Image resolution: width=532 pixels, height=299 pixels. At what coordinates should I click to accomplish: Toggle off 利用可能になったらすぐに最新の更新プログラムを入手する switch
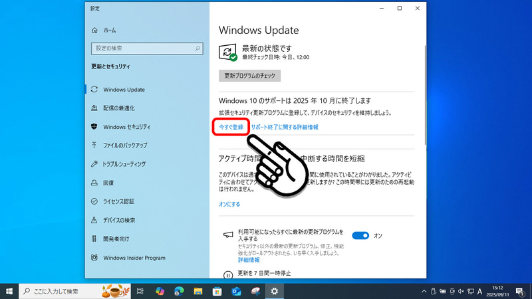coord(360,236)
